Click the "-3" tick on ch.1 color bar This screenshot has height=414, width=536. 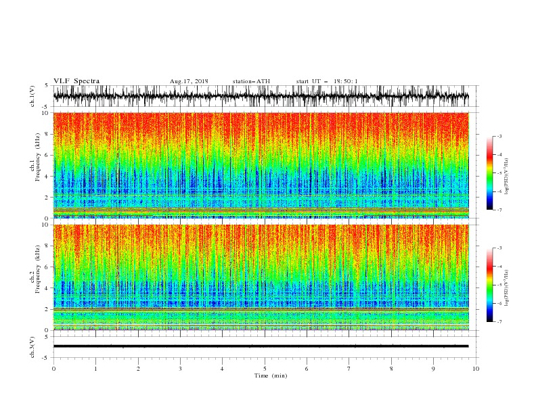pyautogui.click(x=499, y=136)
